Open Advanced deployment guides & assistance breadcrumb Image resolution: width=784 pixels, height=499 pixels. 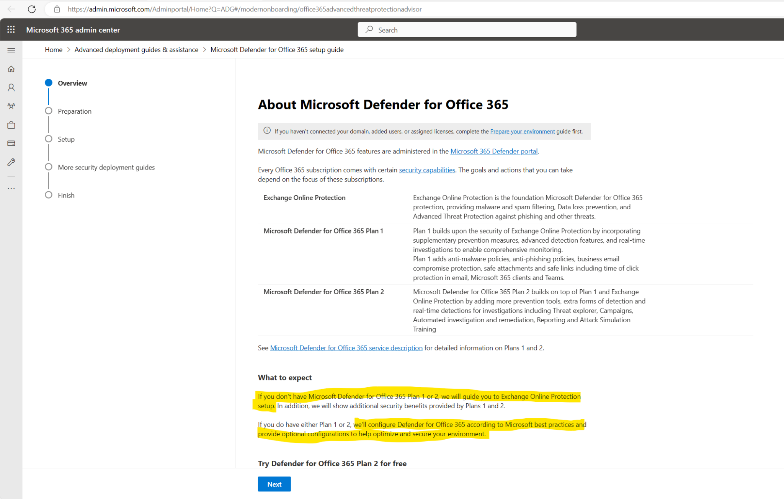[x=136, y=49]
